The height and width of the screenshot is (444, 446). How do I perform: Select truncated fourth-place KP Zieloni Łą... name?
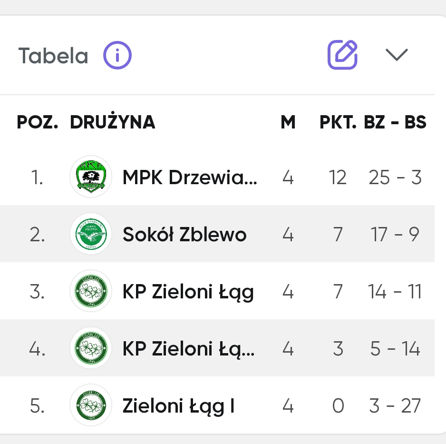pyautogui.click(x=189, y=349)
